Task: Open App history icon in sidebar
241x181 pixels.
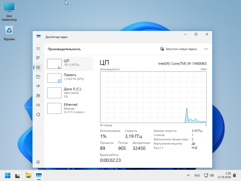Action: coord(38,77)
